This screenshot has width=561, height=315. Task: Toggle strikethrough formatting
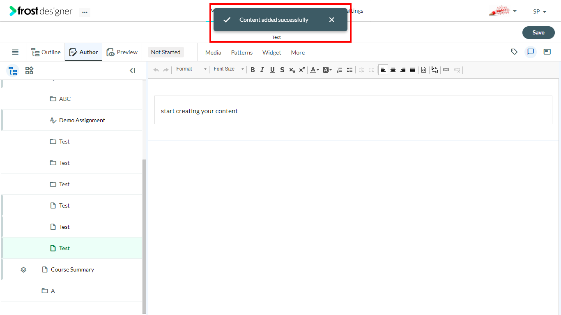pyautogui.click(x=282, y=70)
